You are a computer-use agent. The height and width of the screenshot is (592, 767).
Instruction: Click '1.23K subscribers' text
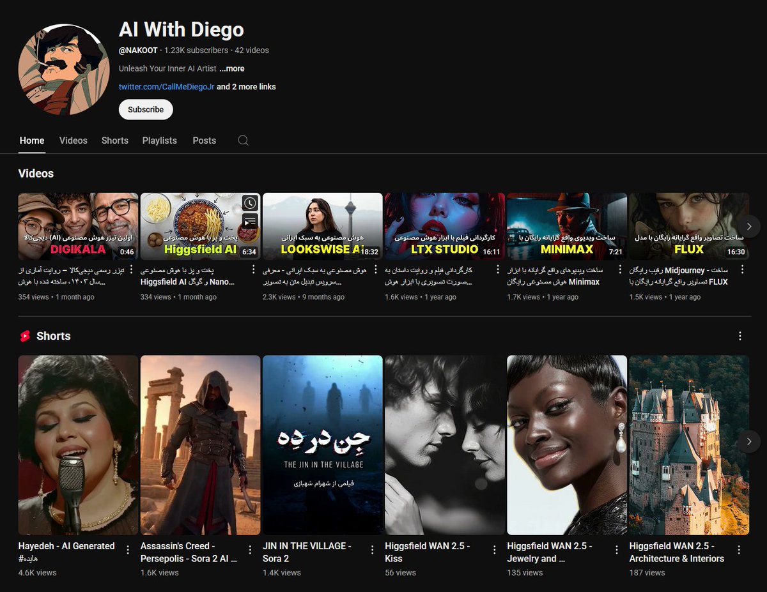(196, 50)
